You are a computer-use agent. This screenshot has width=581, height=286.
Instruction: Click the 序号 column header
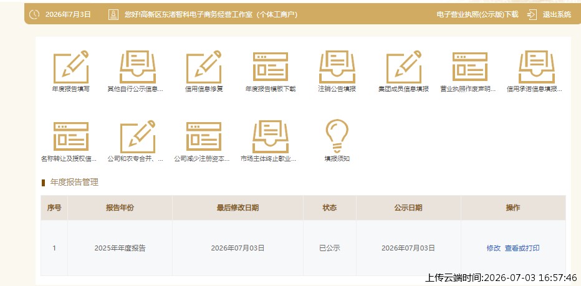pos(54,208)
